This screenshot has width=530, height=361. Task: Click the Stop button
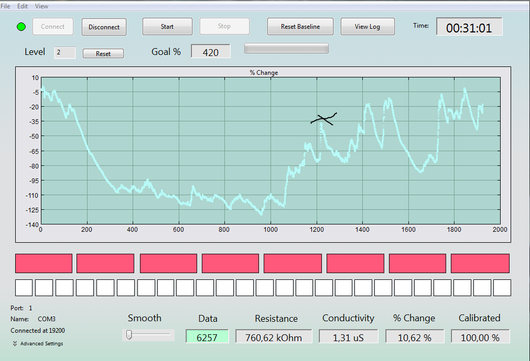224,26
